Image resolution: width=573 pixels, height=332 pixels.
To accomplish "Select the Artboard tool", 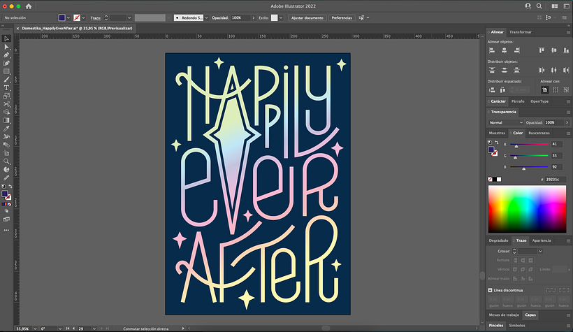I will (6, 153).
